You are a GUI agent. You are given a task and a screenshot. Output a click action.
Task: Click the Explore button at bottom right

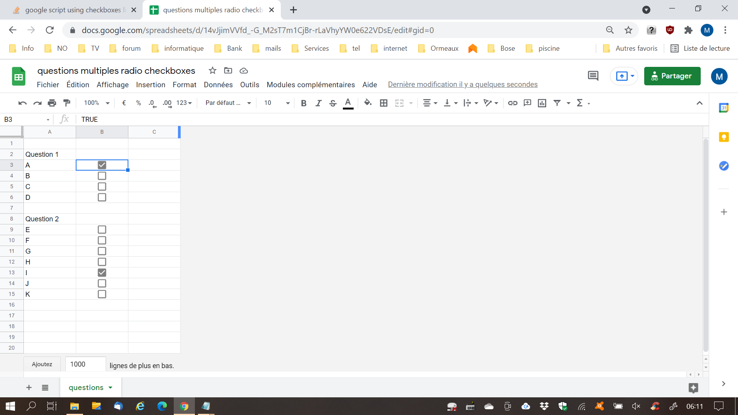[693, 388]
